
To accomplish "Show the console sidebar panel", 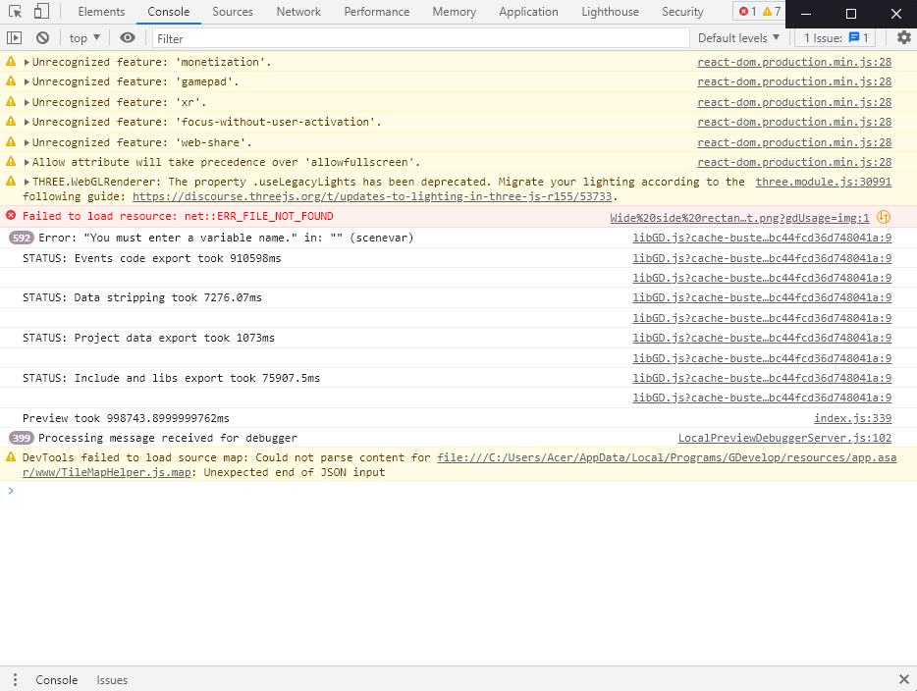I will pos(15,38).
